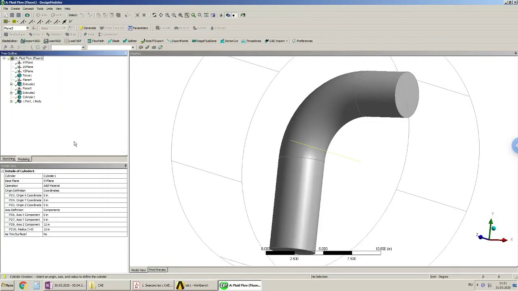Click VistaTFExport tool

click(152, 41)
